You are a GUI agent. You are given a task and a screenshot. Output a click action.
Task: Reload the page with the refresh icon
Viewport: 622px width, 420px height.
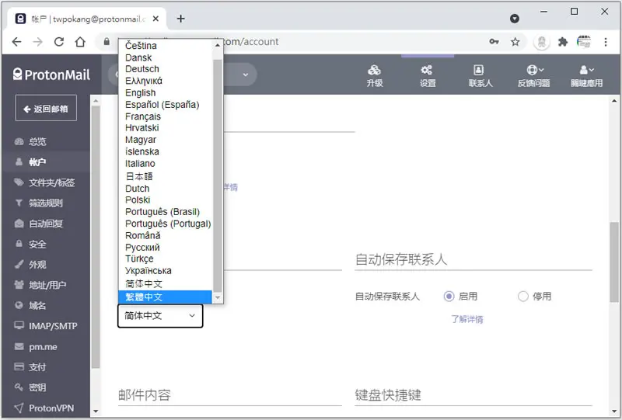(x=59, y=42)
